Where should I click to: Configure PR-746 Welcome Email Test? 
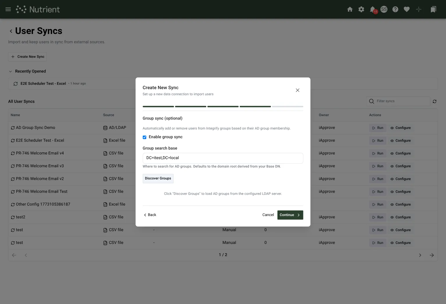point(401,192)
